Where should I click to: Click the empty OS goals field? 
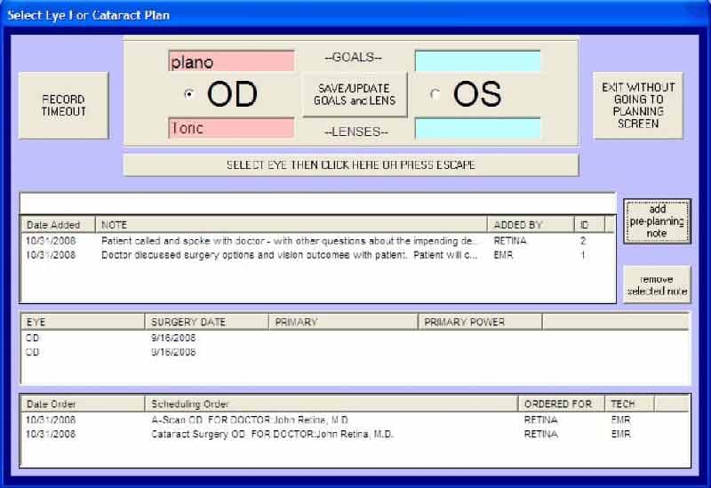pyautogui.click(x=477, y=62)
